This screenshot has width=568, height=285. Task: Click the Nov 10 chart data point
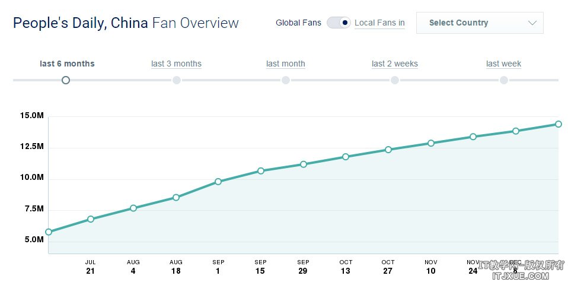click(431, 143)
